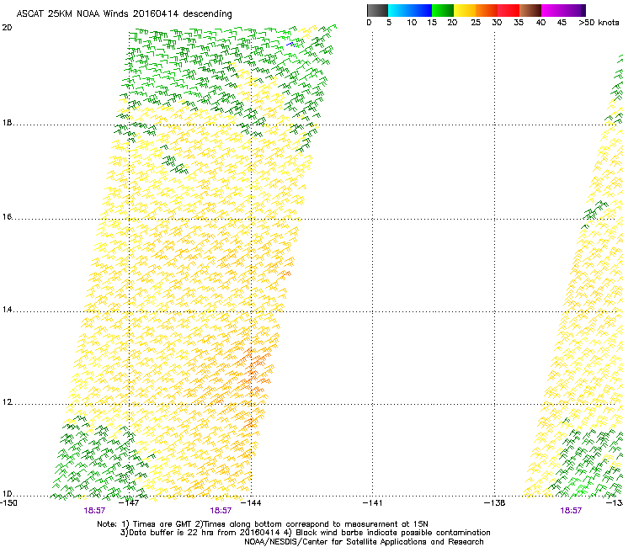The width and height of the screenshot is (623, 547).
Task: Click the ASCAT 25KM NOAA Winds title
Action: click(124, 14)
